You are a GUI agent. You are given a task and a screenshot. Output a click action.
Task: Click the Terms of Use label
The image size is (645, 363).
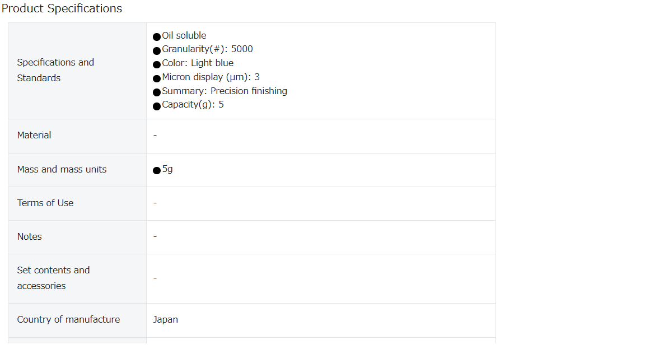pos(45,203)
